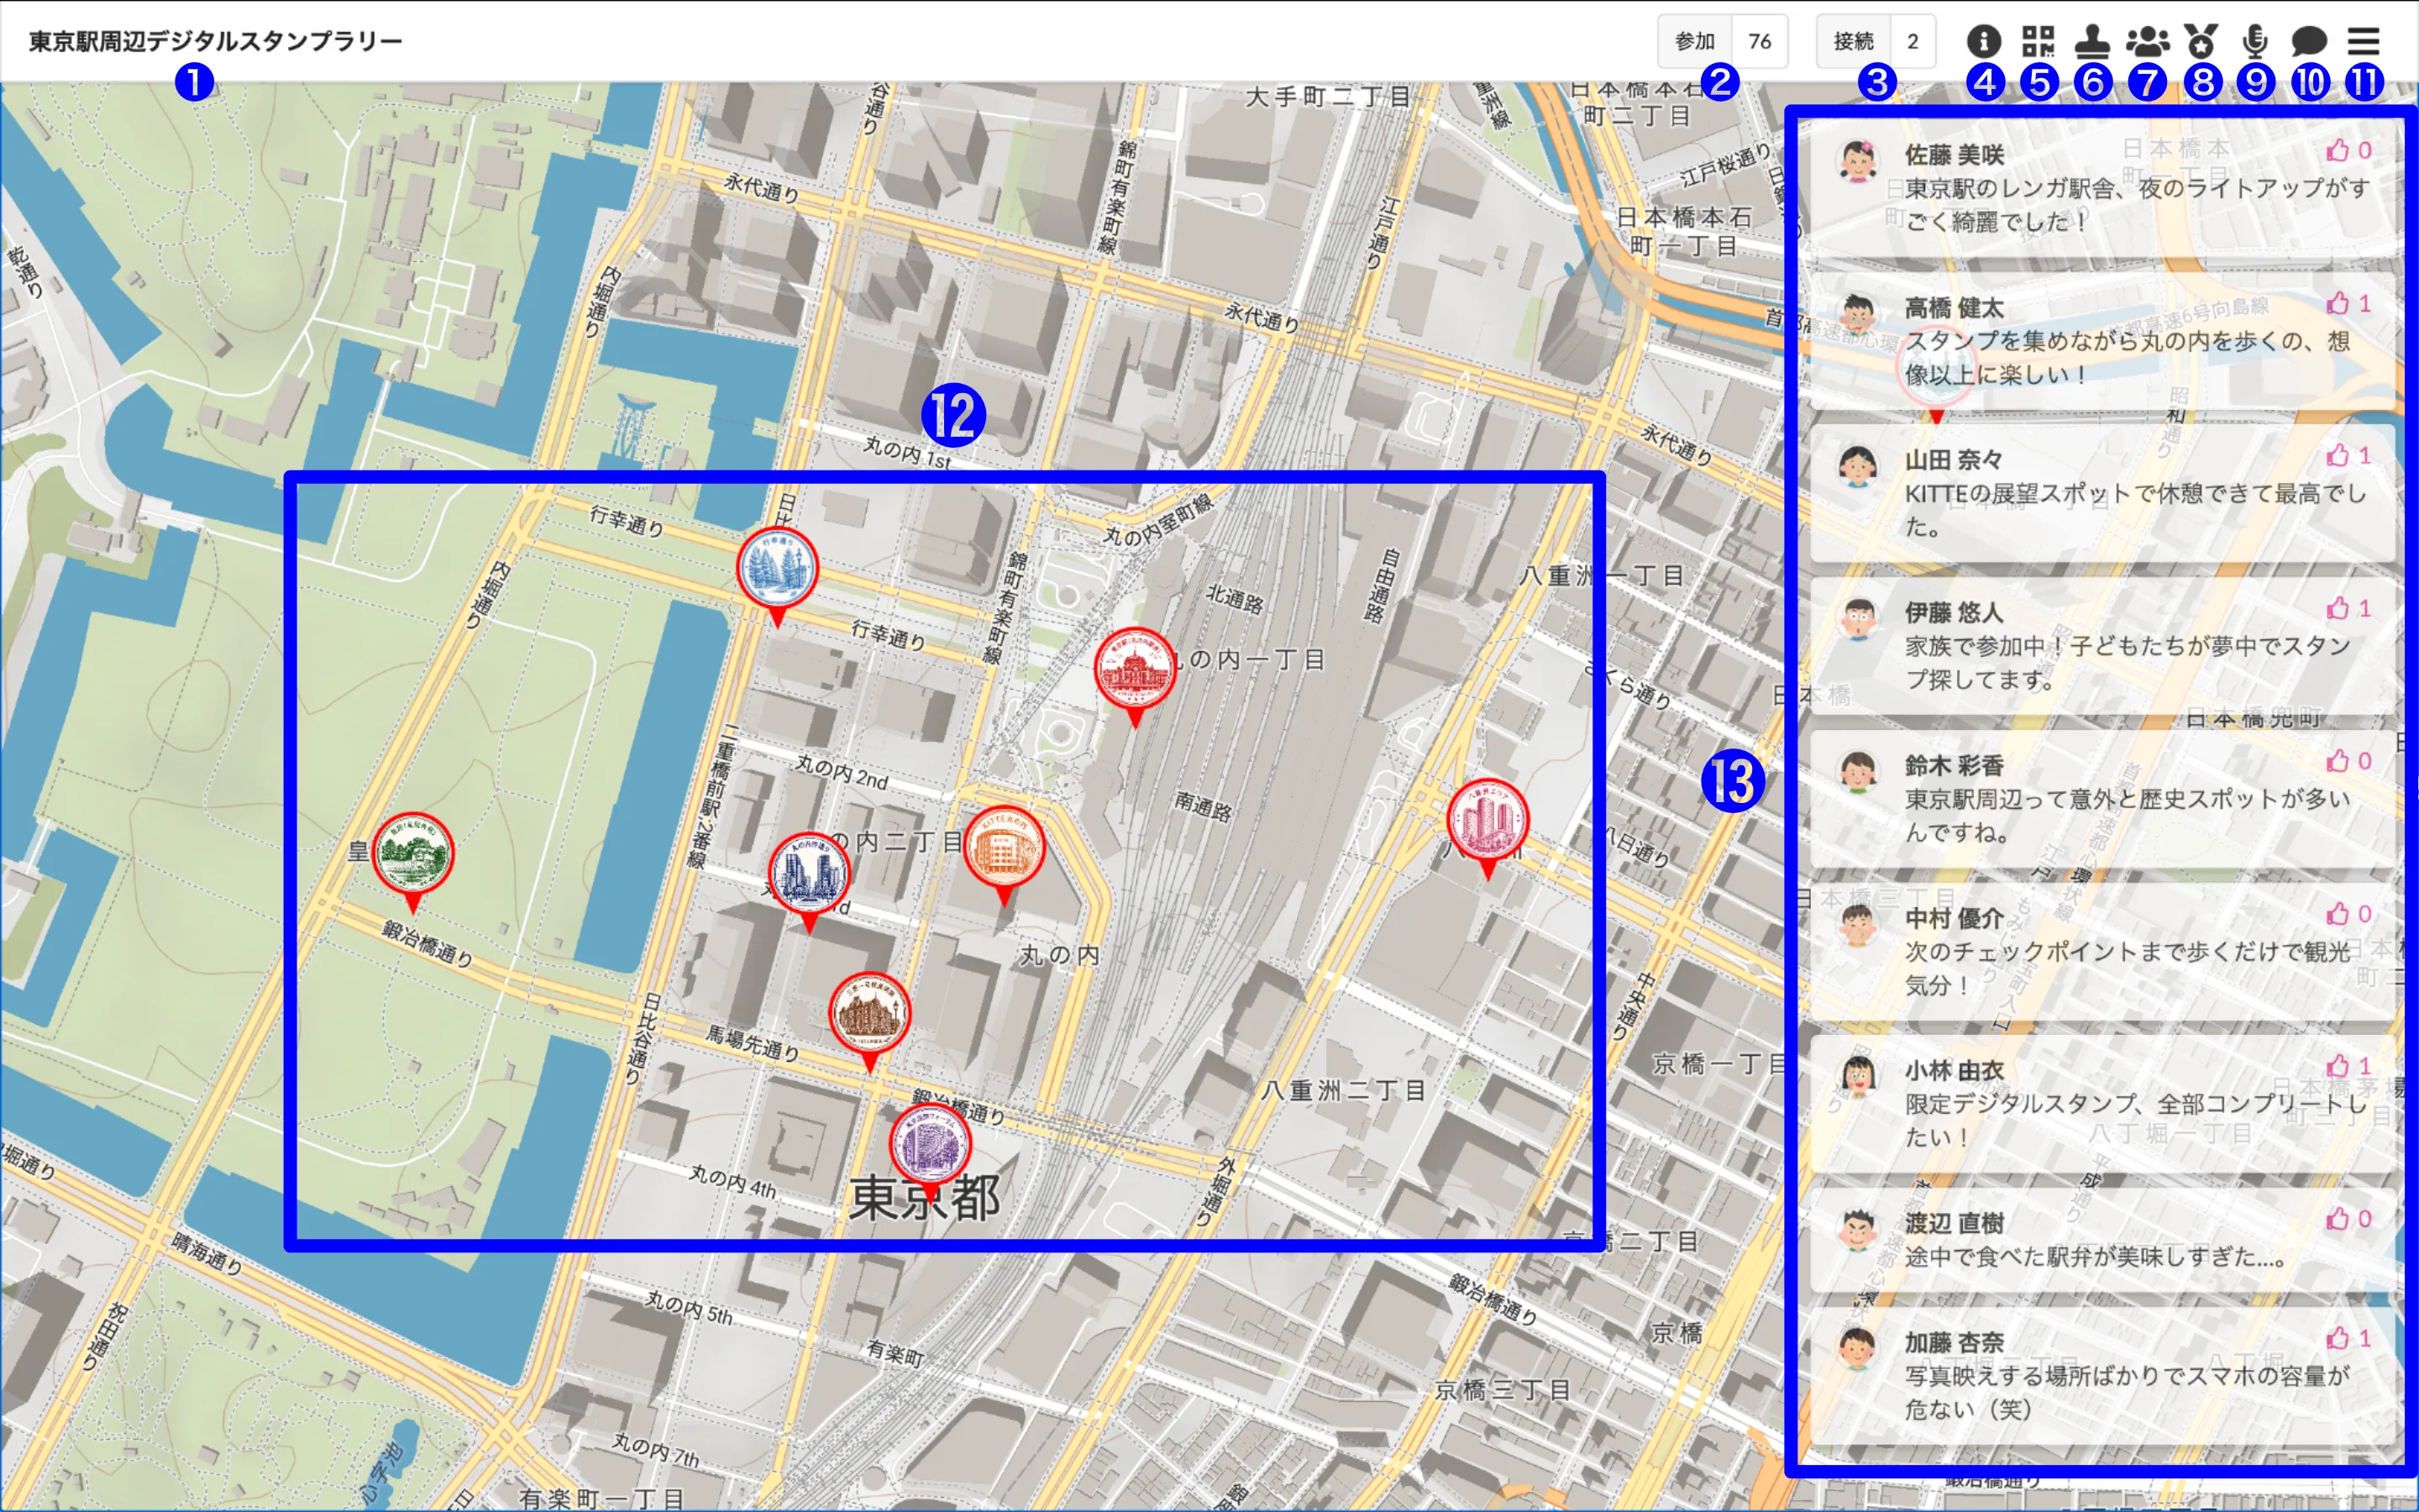Click the 接続 2 button
This screenshot has width=2419, height=1512.
tap(1876, 41)
